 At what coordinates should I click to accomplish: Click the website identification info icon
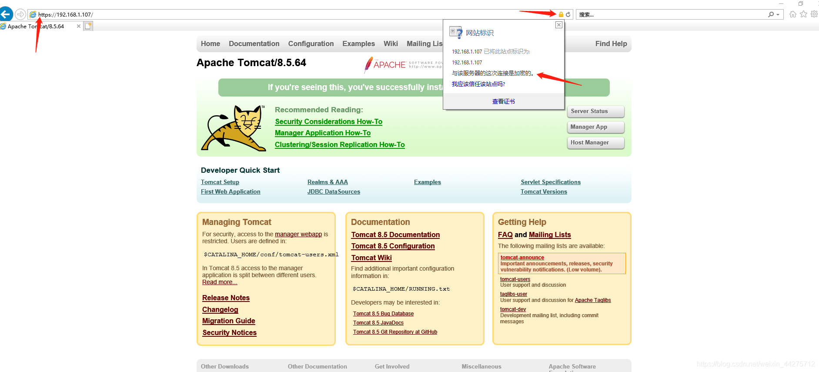456,33
